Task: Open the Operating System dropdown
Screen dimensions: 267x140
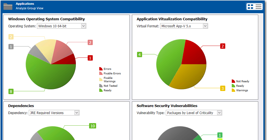Action: tap(83, 26)
